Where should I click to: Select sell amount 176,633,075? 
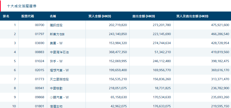[x=162, y=106]
